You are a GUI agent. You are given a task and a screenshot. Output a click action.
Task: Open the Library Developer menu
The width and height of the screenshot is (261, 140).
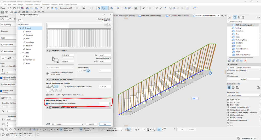click(71, 4)
